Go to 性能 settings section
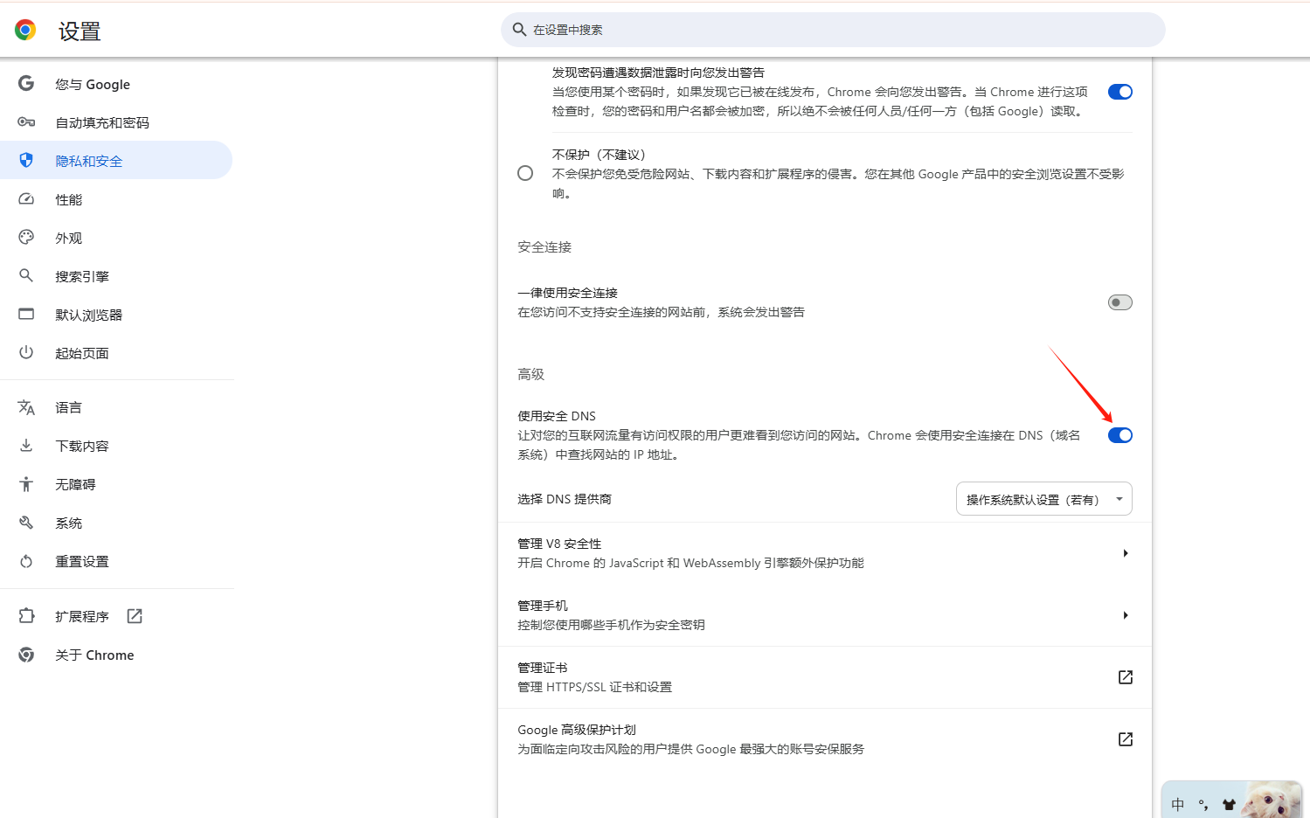1310x818 pixels. 116,199
